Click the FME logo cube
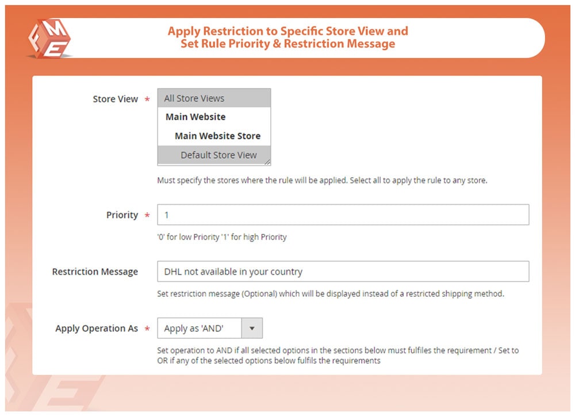 click(x=49, y=38)
